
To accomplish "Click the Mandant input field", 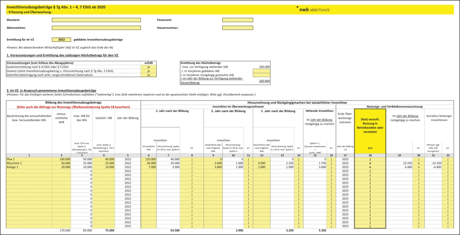I will (96, 20).
